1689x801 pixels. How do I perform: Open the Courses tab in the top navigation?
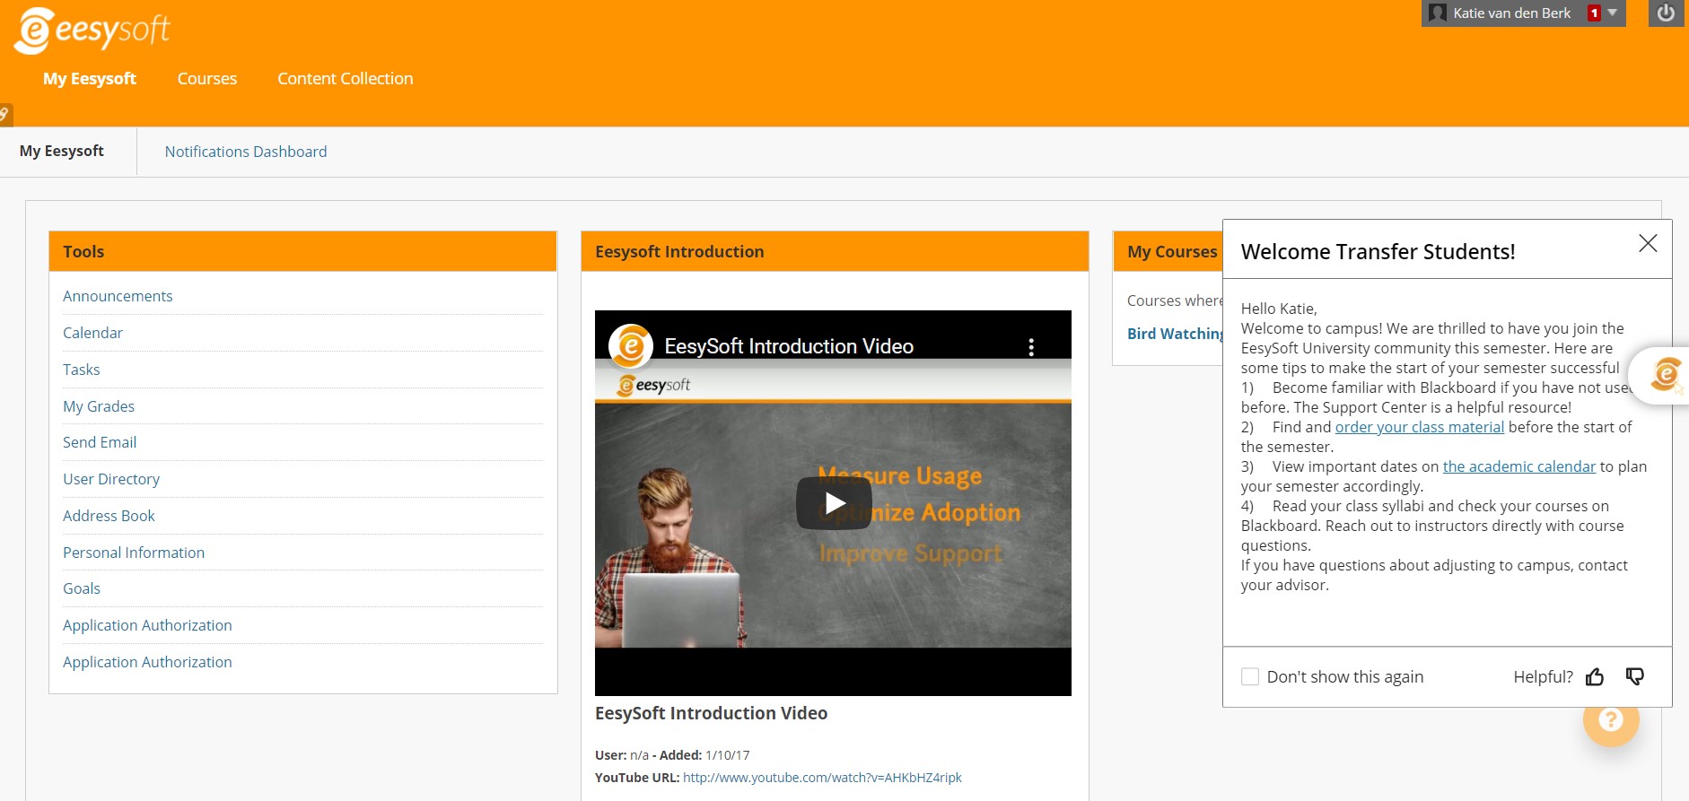point(207,79)
